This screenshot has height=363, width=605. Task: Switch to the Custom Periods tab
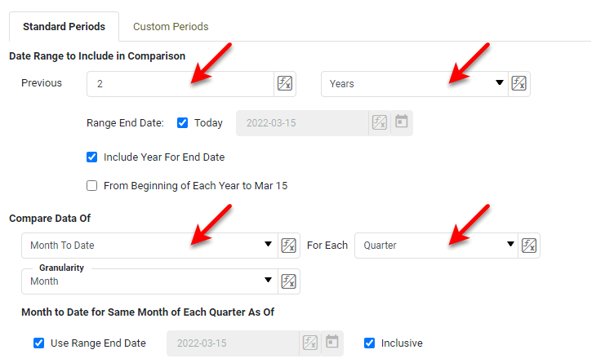click(x=171, y=27)
